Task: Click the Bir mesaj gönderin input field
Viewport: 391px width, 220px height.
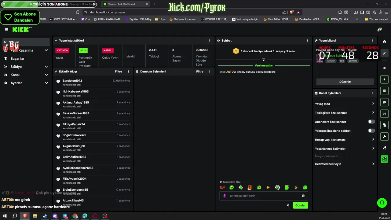Action: (264, 196)
